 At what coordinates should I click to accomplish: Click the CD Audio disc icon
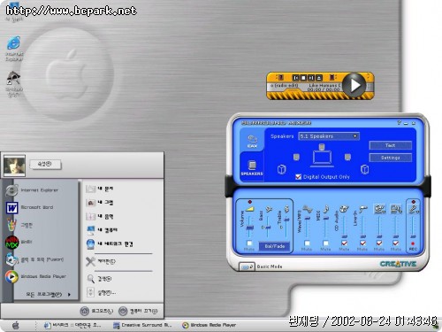tap(344, 209)
